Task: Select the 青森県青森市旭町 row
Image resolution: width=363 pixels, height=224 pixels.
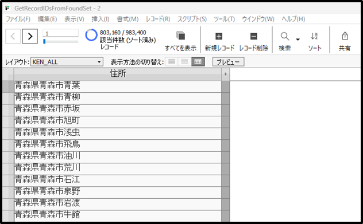Action: 118,121
